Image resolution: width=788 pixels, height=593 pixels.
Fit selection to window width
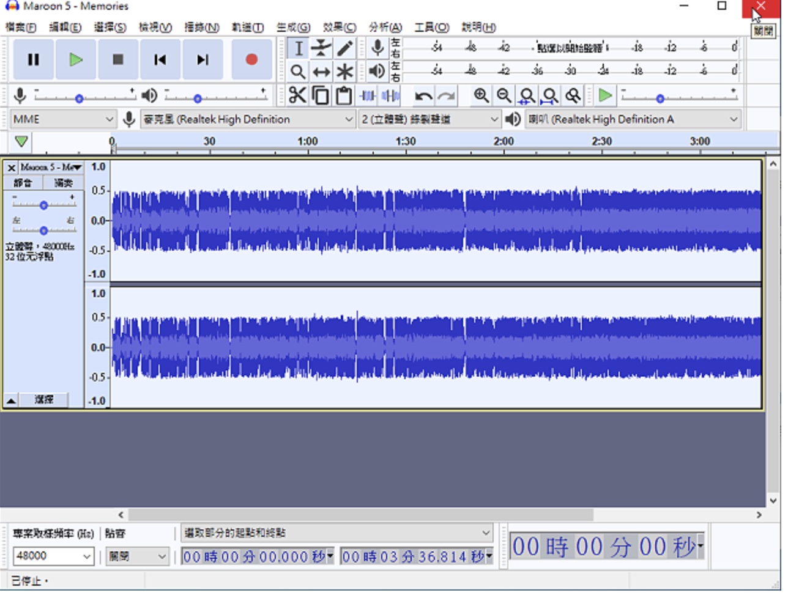click(527, 96)
